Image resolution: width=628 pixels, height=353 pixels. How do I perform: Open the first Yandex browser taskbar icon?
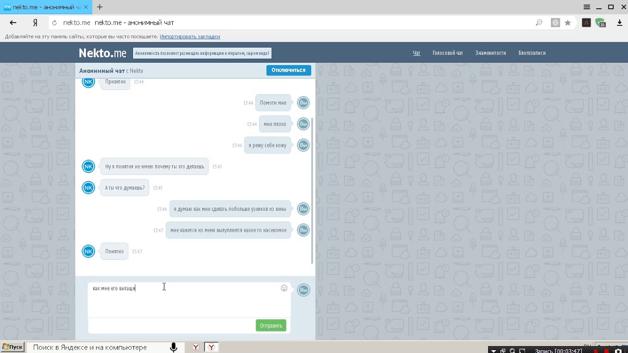[x=196, y=347]
